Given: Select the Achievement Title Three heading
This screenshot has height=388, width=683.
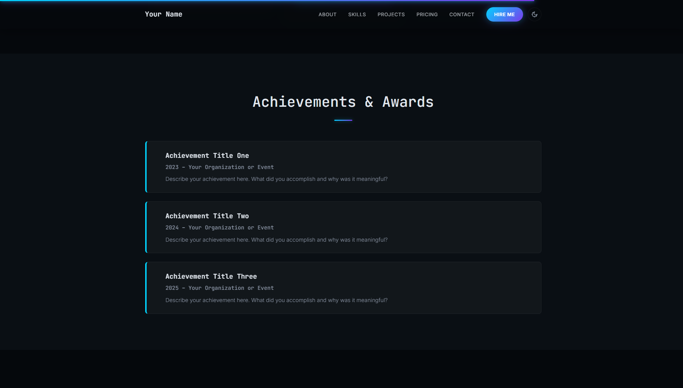Looking at the screenshot, I should [211, 277].
